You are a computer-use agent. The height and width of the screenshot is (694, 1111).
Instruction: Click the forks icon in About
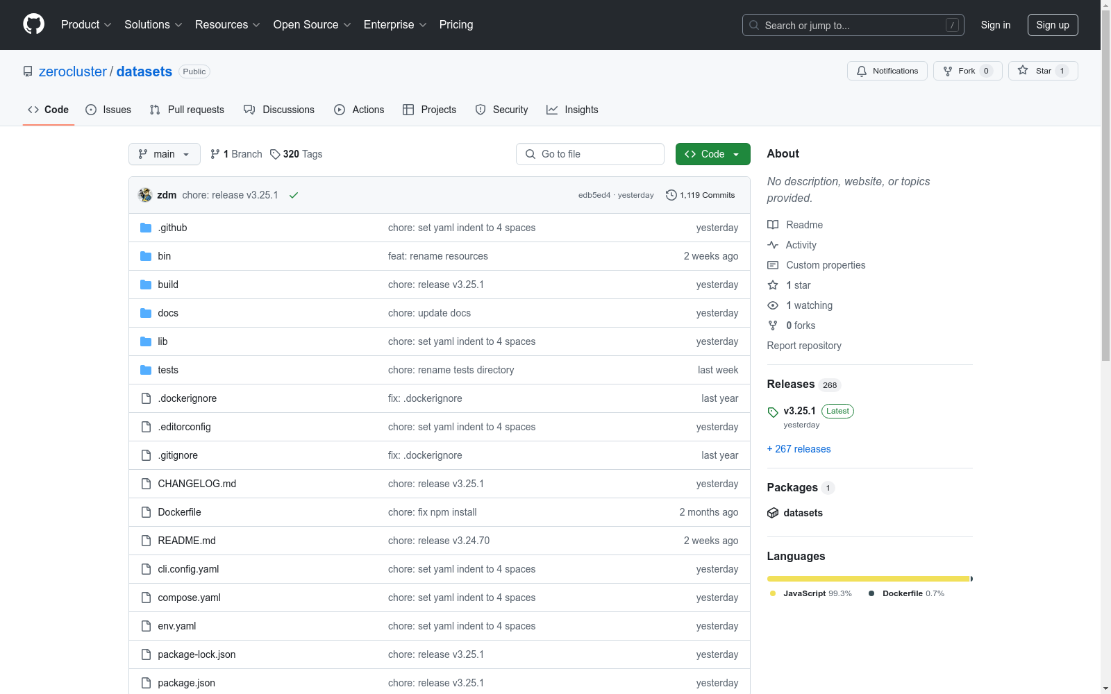(x=773, y=325)
